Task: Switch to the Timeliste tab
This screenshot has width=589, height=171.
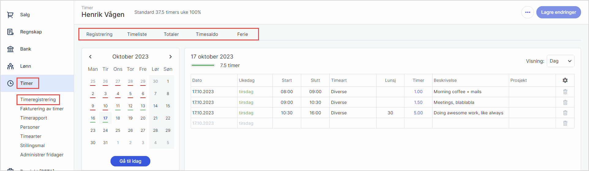Action: (x=137, y=34)
